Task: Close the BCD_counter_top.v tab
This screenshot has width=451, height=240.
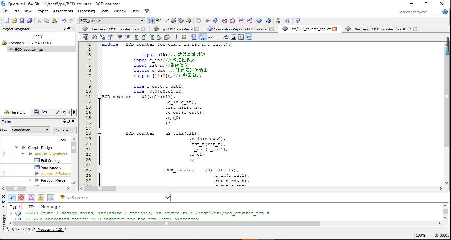Action: pos(334,29)
